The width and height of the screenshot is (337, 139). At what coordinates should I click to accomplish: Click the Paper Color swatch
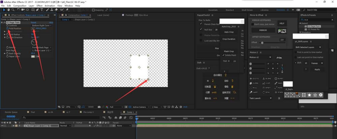coord(33,56)
